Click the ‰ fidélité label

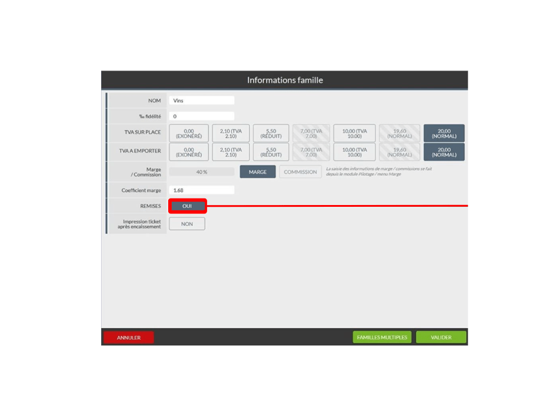pyautogui.click(x=150, y=117)
